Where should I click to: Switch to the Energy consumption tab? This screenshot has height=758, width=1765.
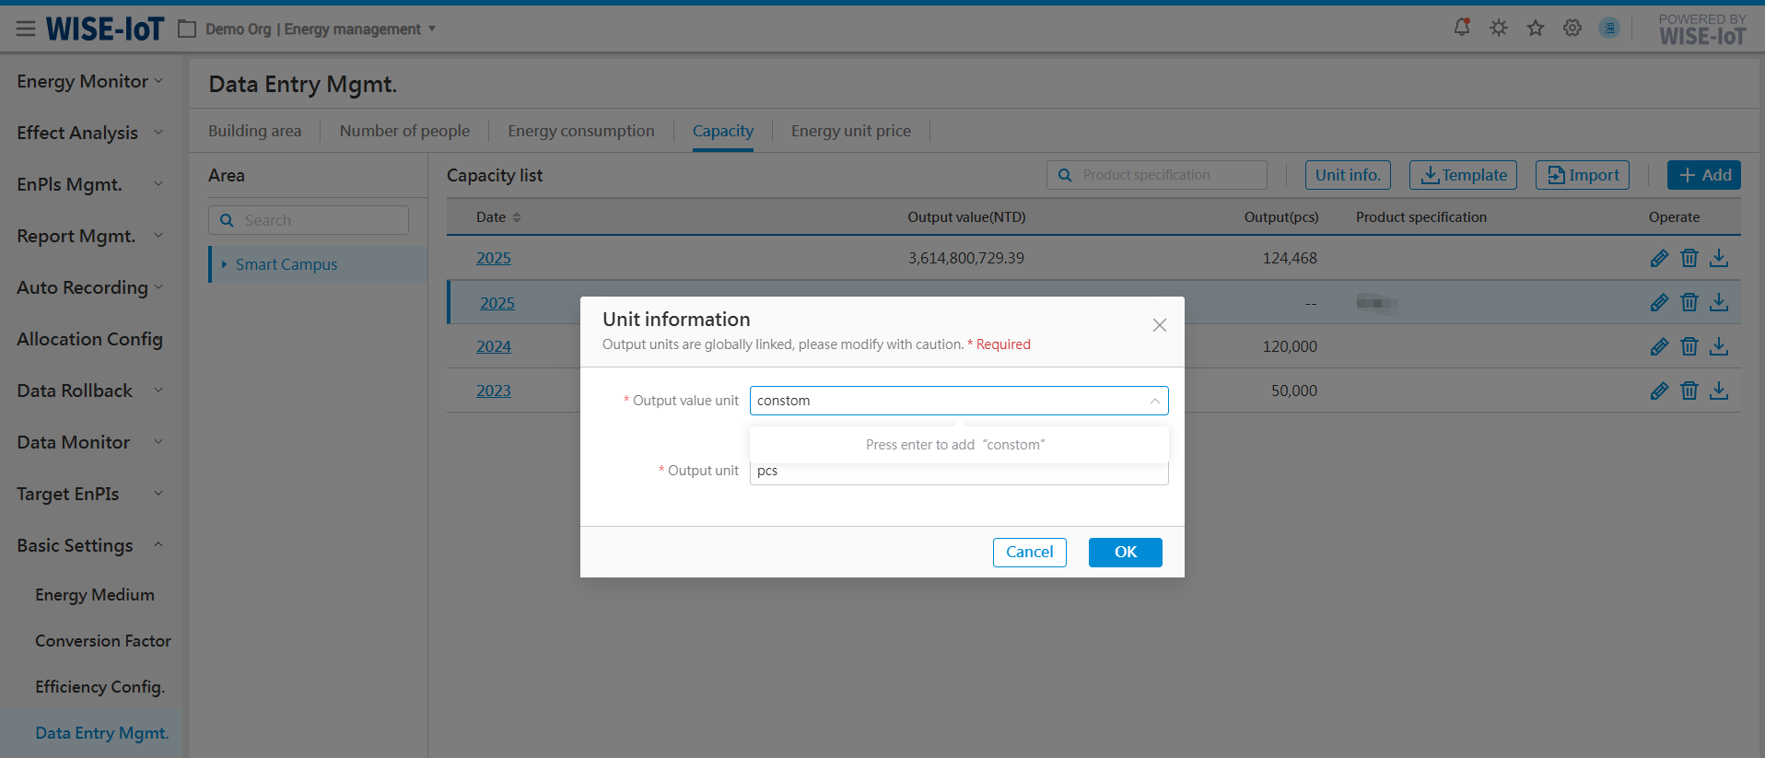[580, 131]
